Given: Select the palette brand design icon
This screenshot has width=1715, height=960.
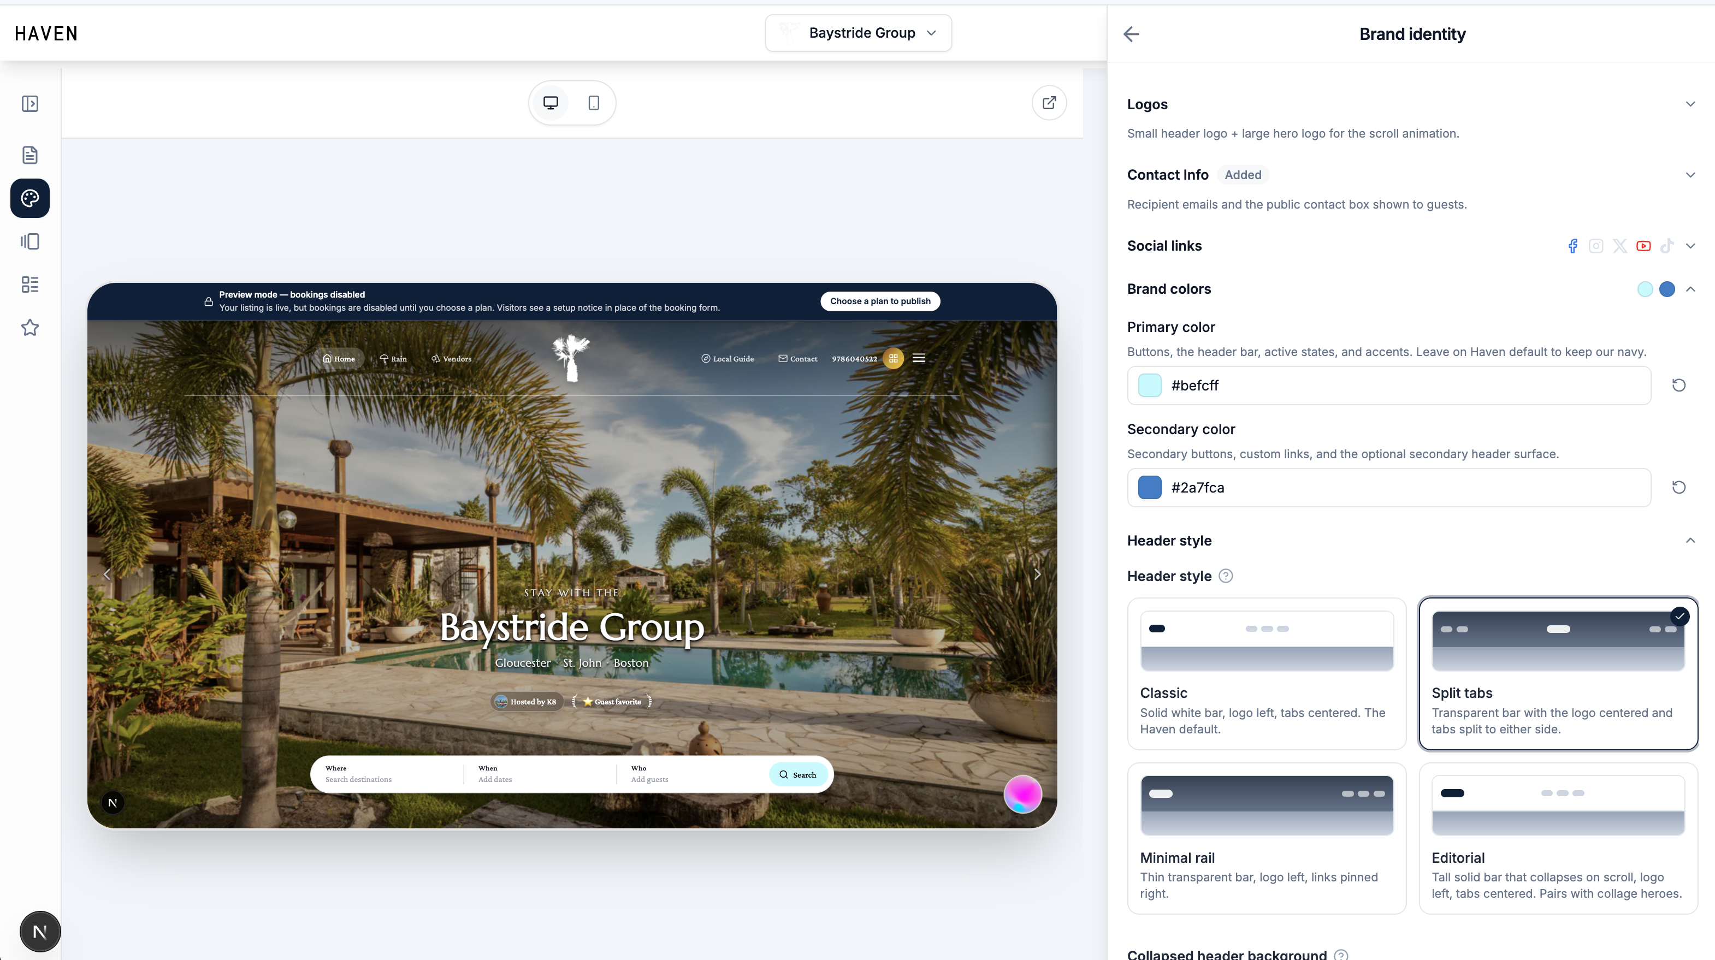Looking at the screenshot, I should coord(30,198).
